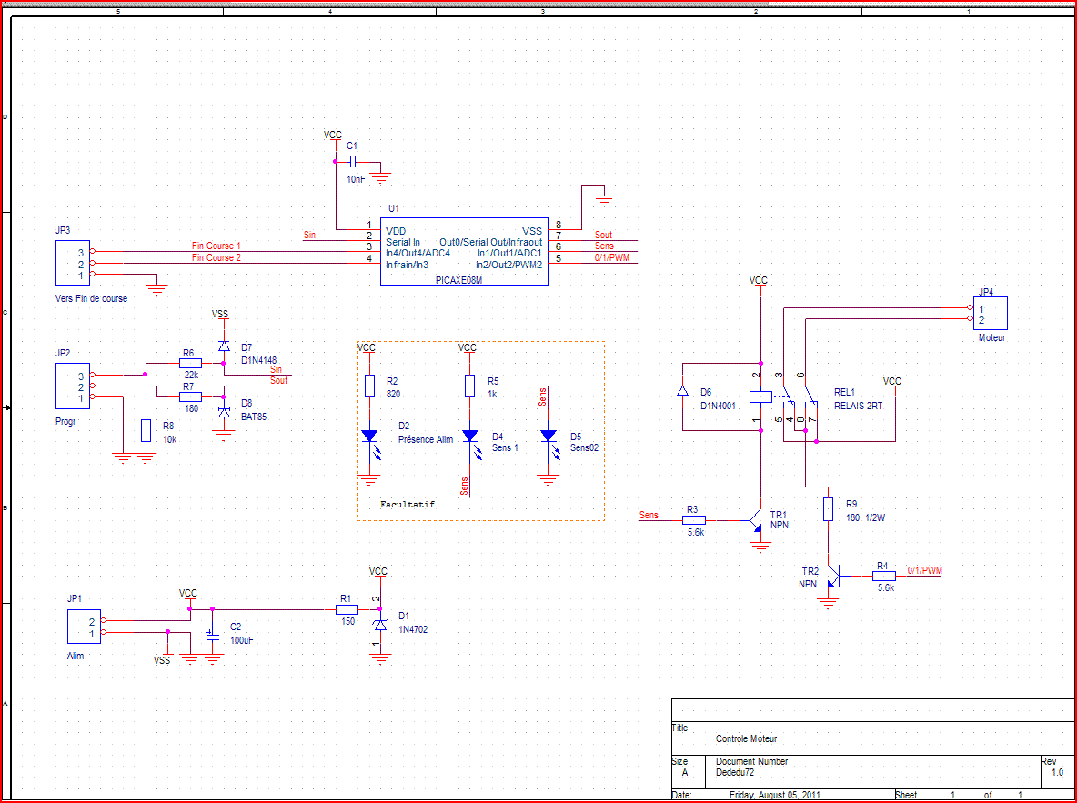Click the 100uF capacitor value
The image size is (1077, 803).
pyautogui.click(x=242, y=640)
